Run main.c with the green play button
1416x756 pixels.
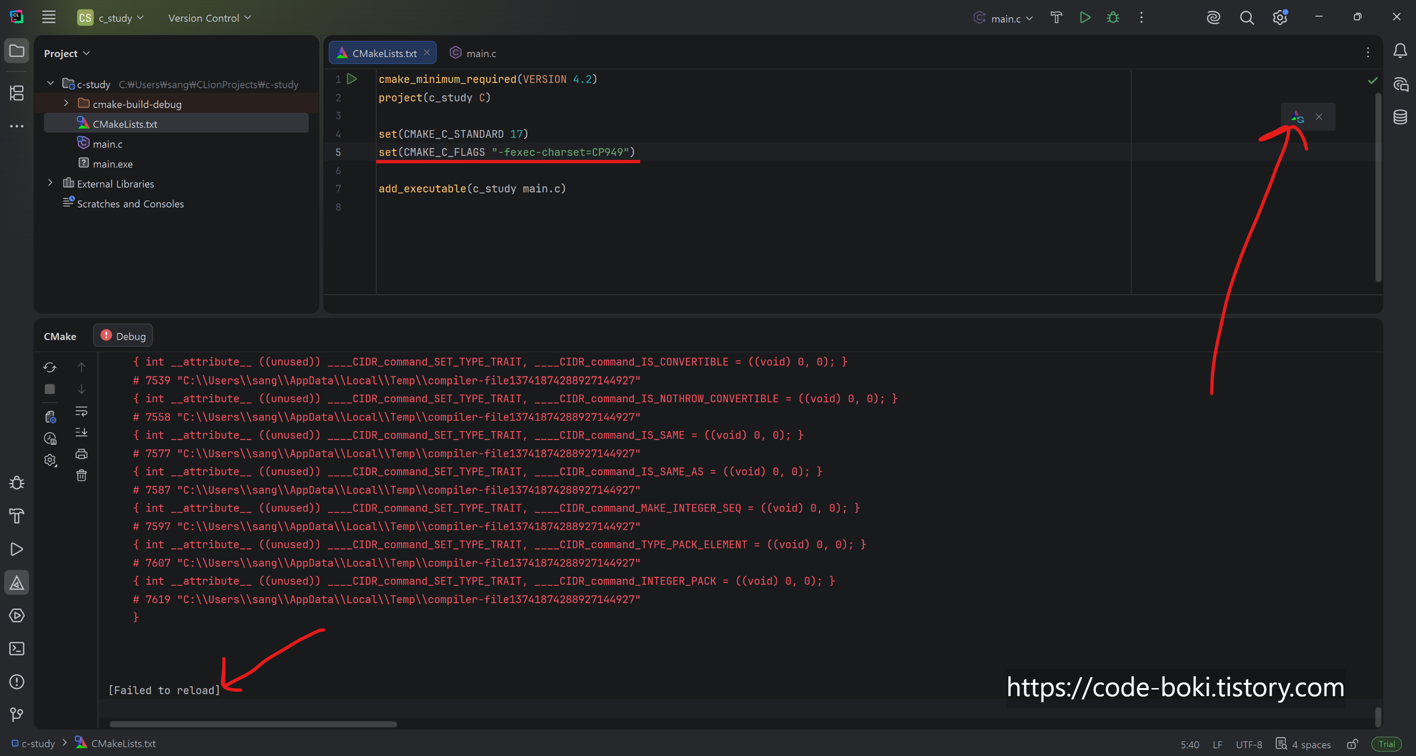[1085, 17]
